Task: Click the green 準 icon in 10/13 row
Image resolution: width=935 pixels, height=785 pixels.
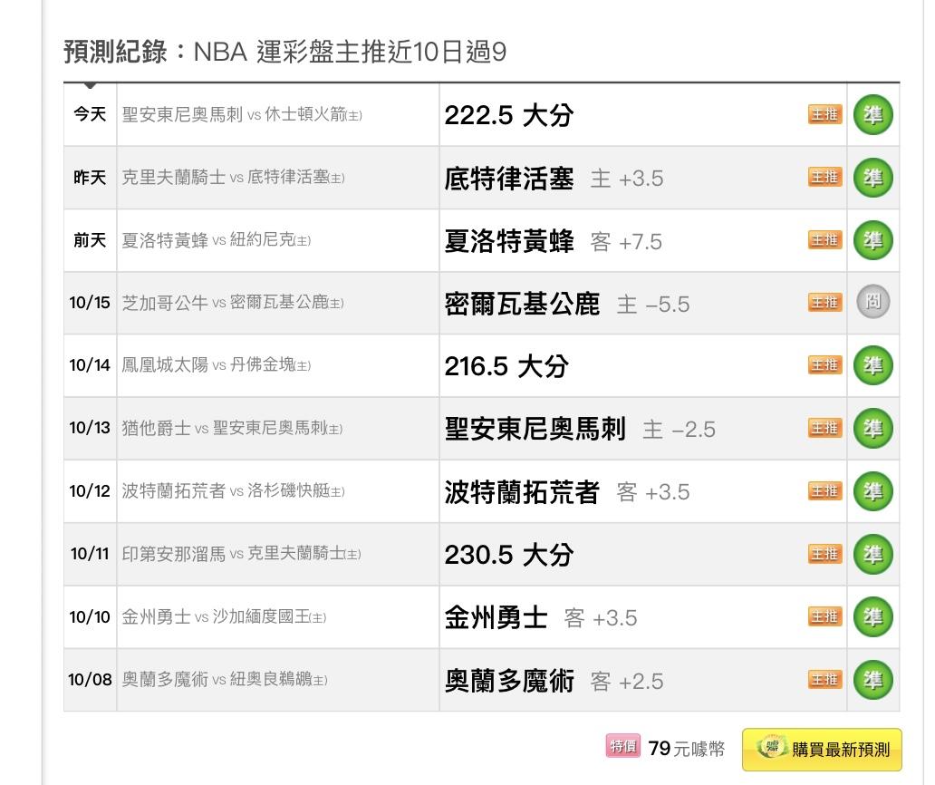Action: pyautogui.click(x=873, y=428)
